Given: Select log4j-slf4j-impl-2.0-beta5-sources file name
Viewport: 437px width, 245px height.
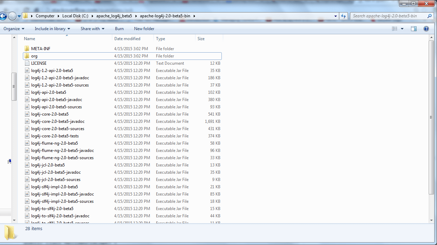Looking at the screenshot, I should coord(62,201).
